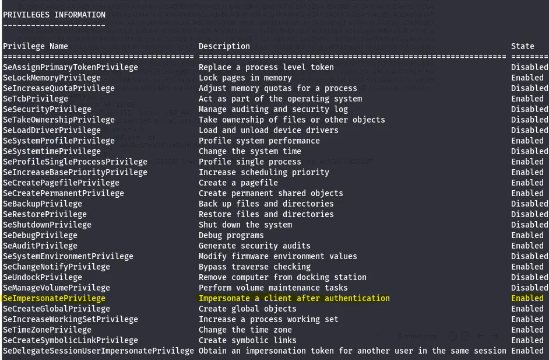Screen dimensions: 549x360
Task: Click 'Take ownership of files or other objects'
Action: 291,120
